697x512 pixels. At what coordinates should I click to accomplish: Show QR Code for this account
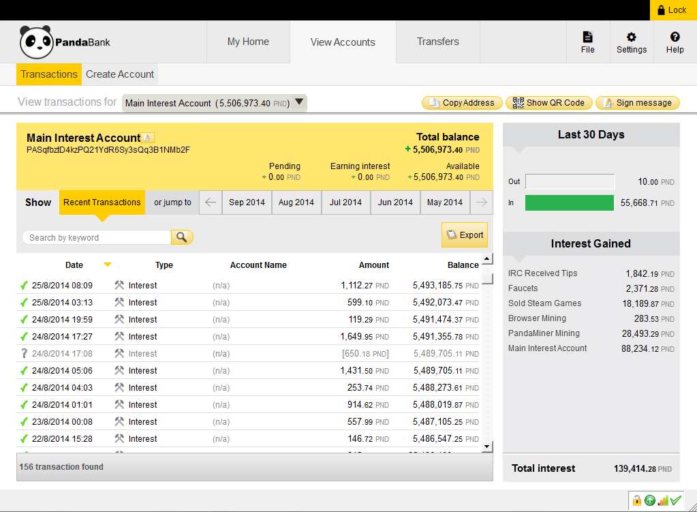tap(549, 103)
